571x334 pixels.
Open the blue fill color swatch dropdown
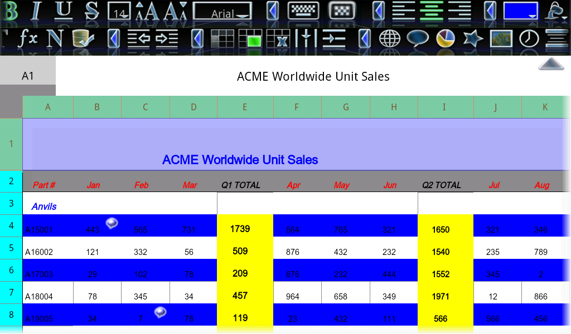521,11
